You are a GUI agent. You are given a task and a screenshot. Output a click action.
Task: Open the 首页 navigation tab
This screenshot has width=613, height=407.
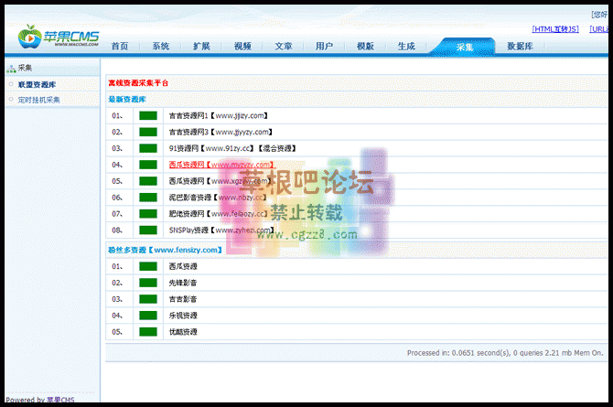pos(120,46)
